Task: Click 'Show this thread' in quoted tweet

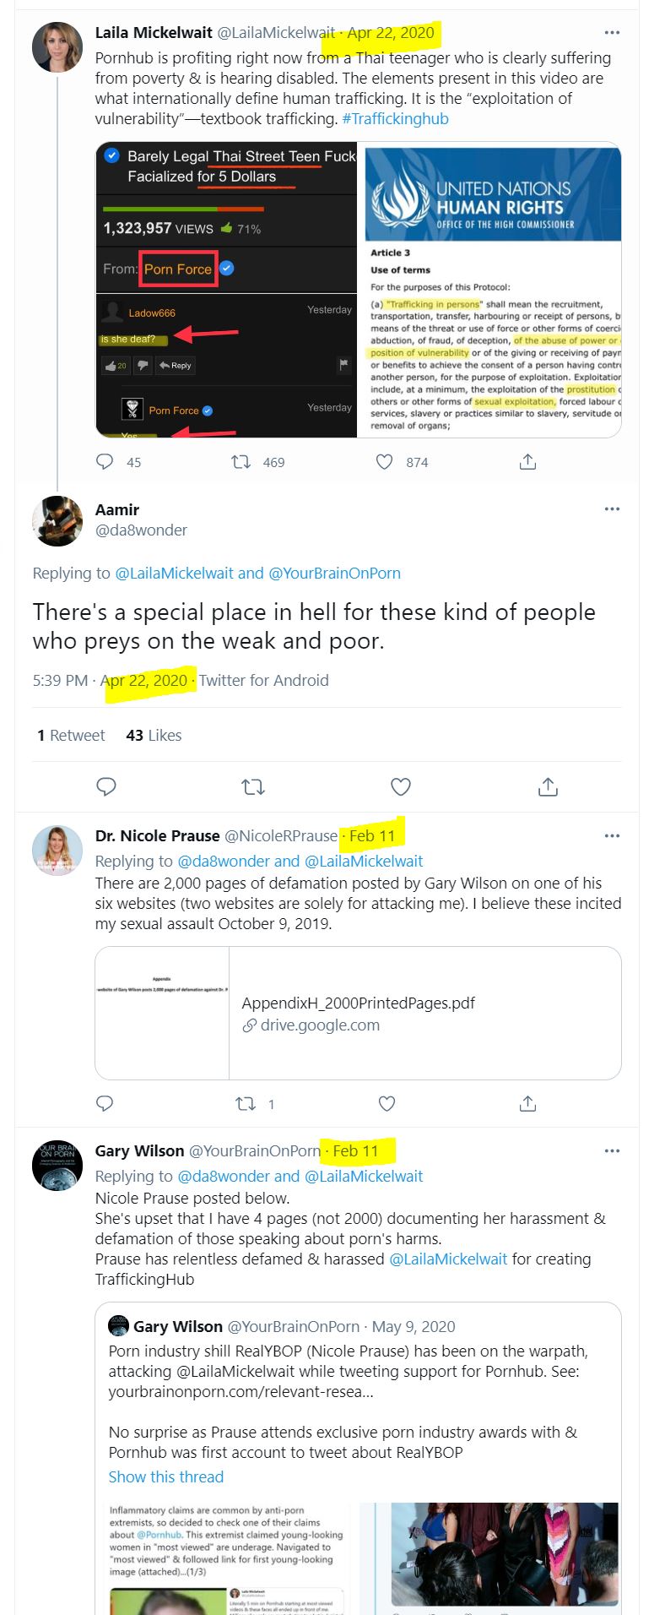Action: coord(166,1476)
